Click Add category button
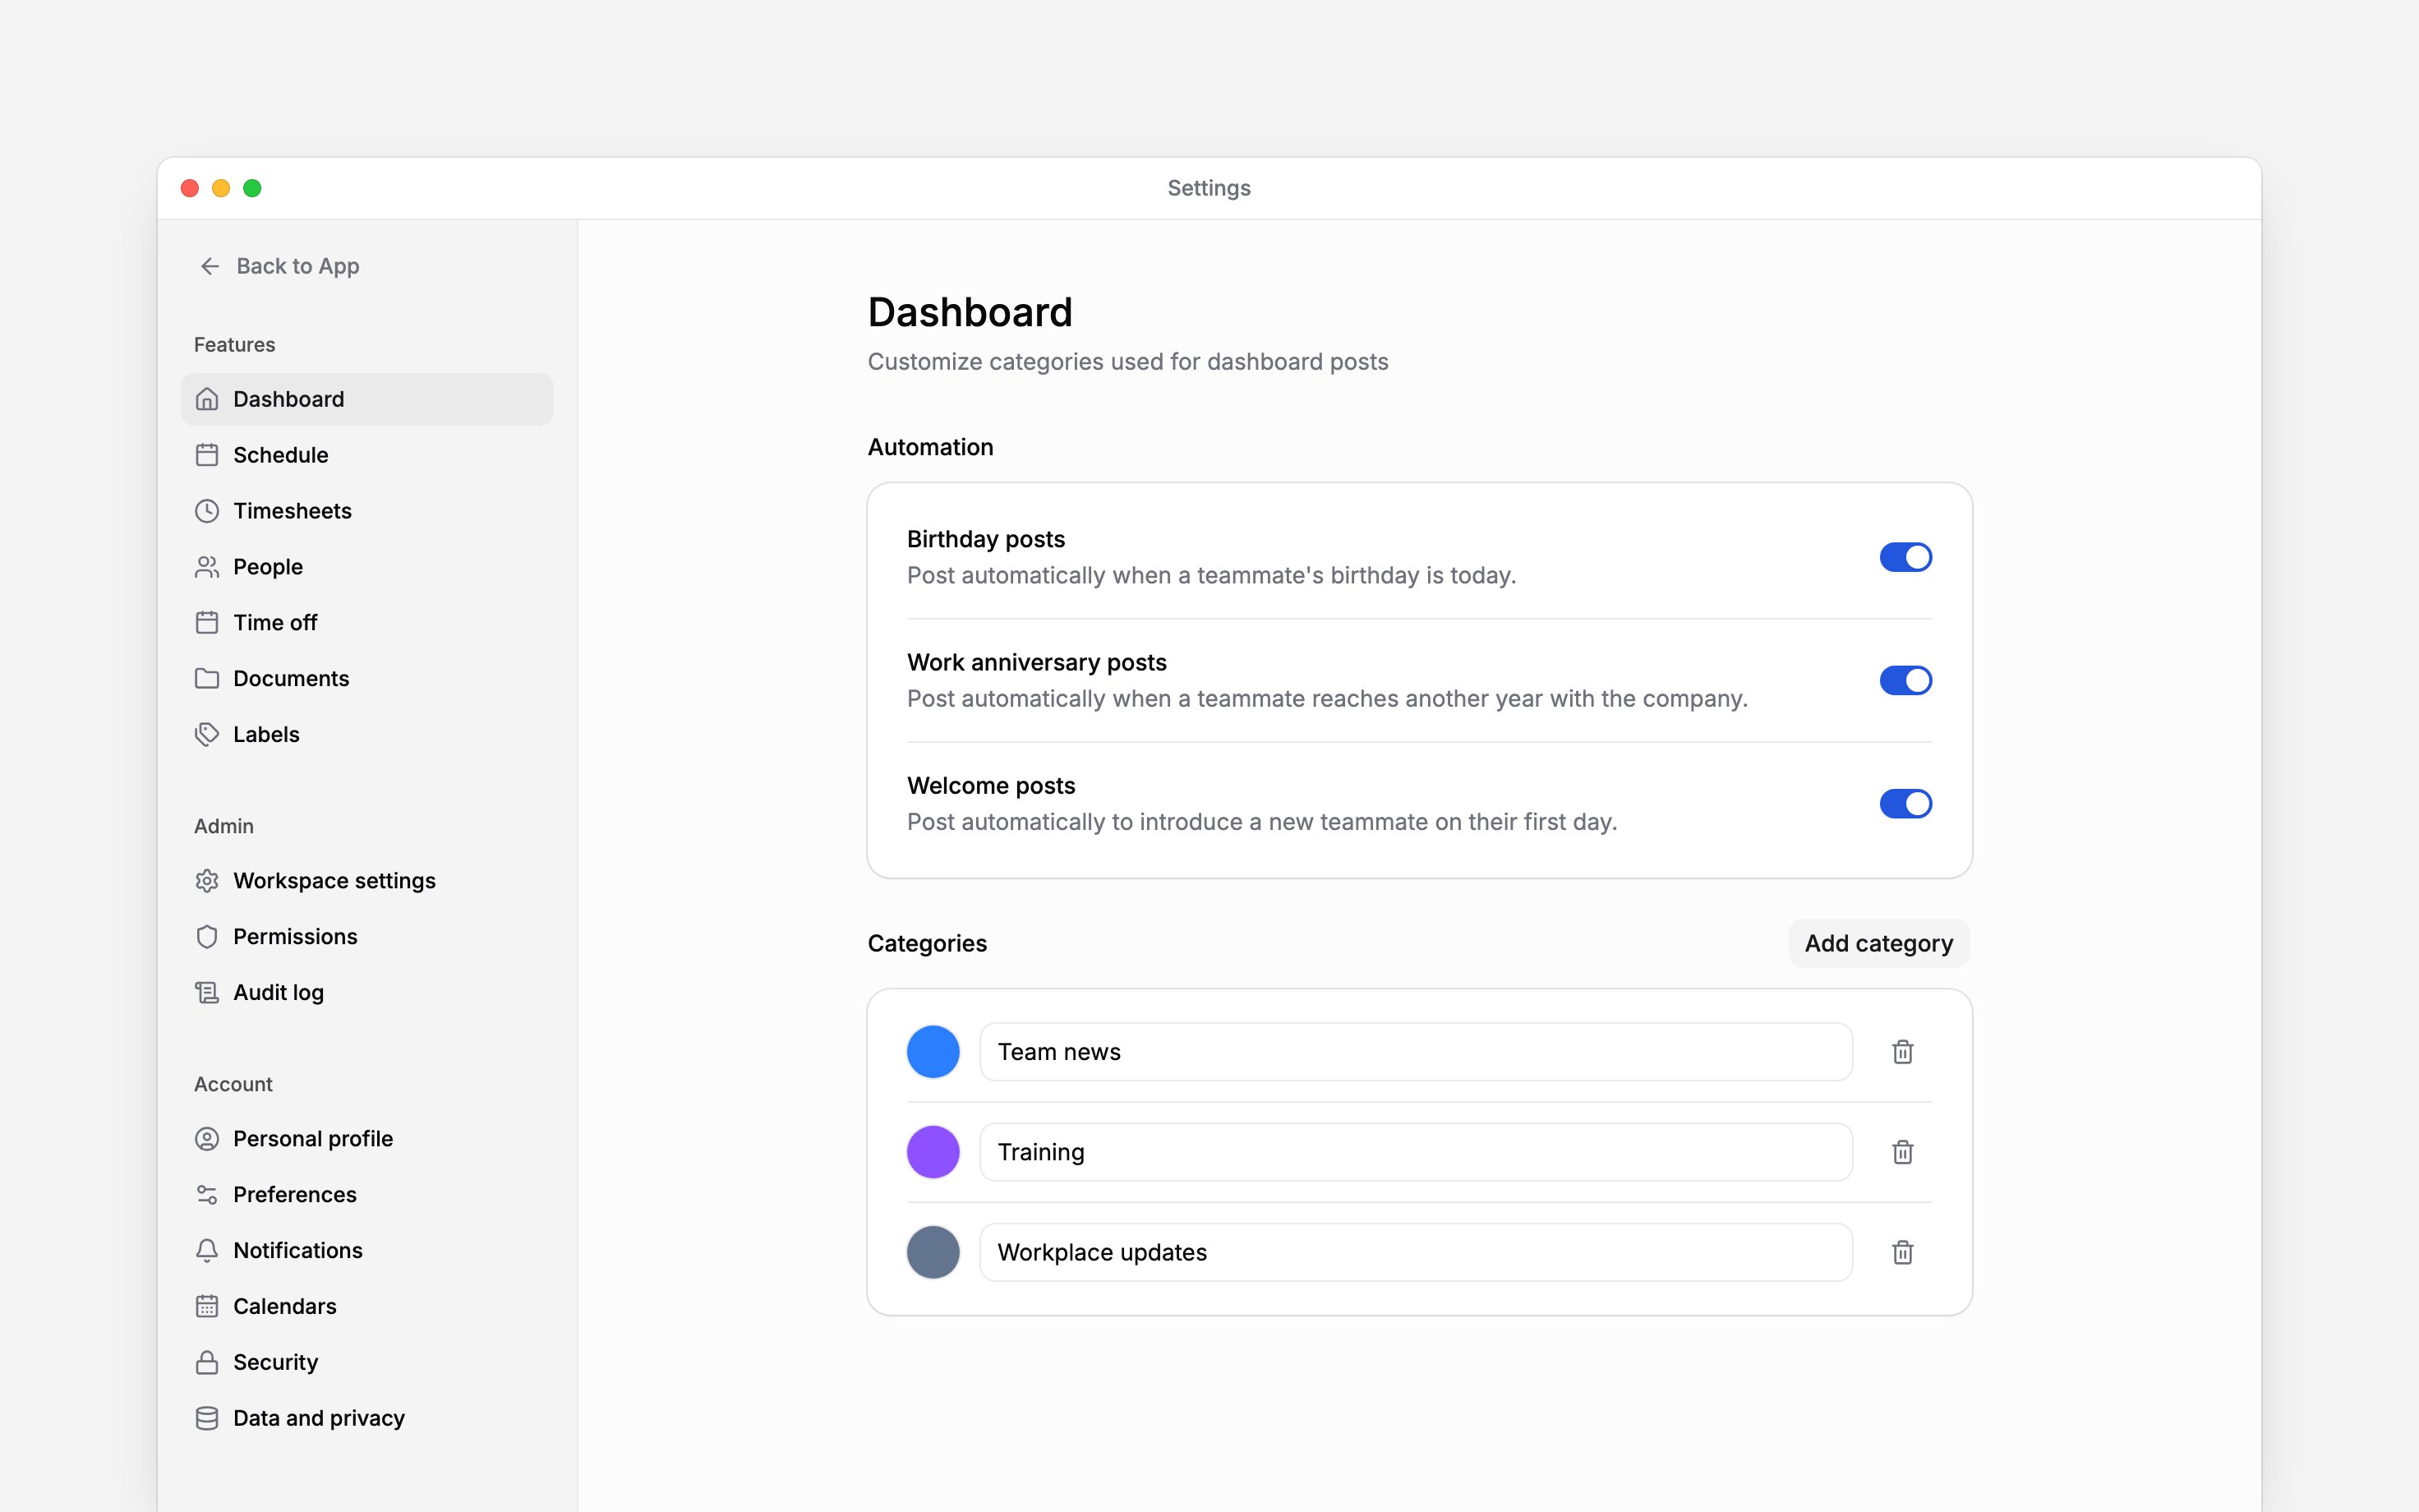 pyautogui.click(x=1878, y=943)
